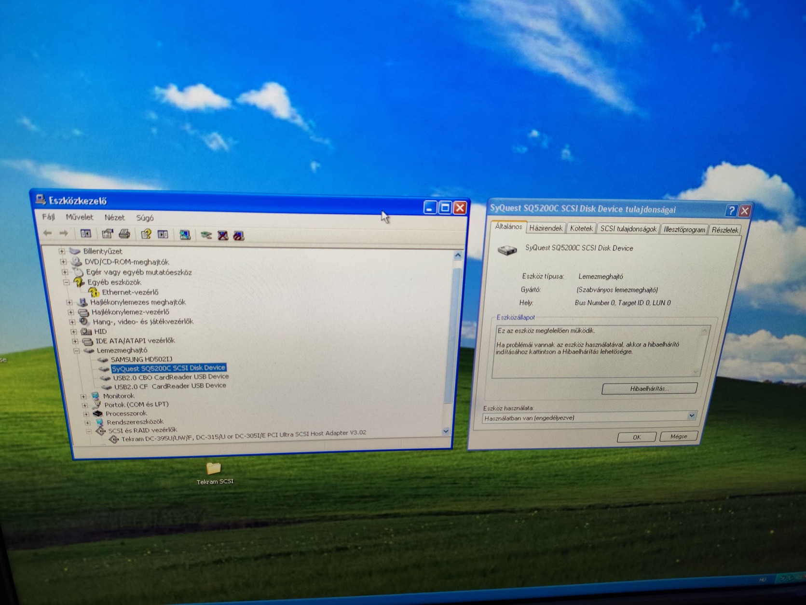Click the Update Driver toolbar icon

point(206,235)
